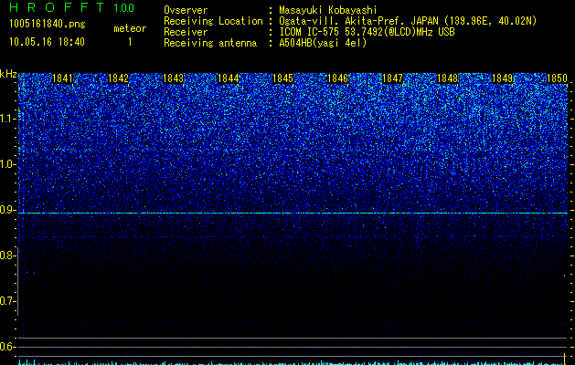Click the 1850 time marker

click(x=557, y=78)
